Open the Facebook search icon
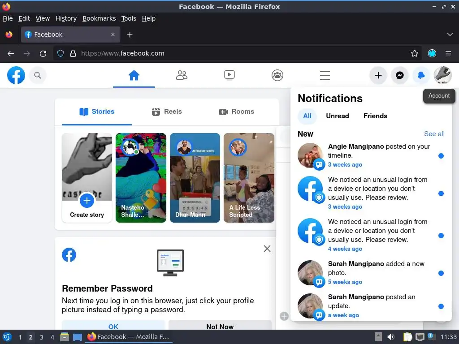Viewport: 459px width, 344px height. (x=38, y=75)
